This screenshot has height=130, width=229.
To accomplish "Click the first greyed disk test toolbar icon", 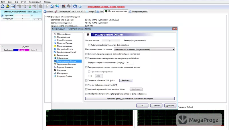I will pyautogui.click(x=19, y=6).
